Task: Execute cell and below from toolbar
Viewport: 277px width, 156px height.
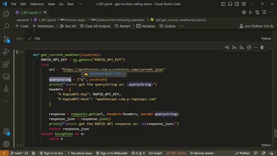Action: tap(242, 47)
